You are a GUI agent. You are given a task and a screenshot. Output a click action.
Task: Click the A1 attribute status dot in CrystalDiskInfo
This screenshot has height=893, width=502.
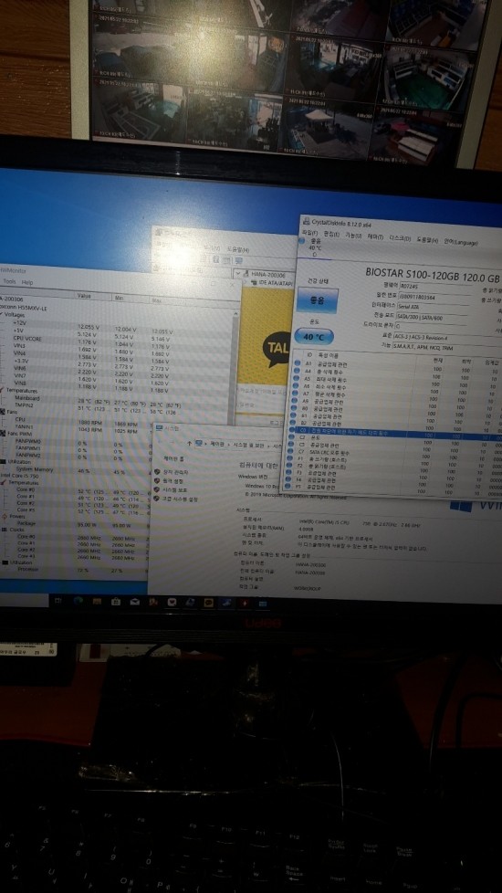pyautogui.click(x=296, y=362)
